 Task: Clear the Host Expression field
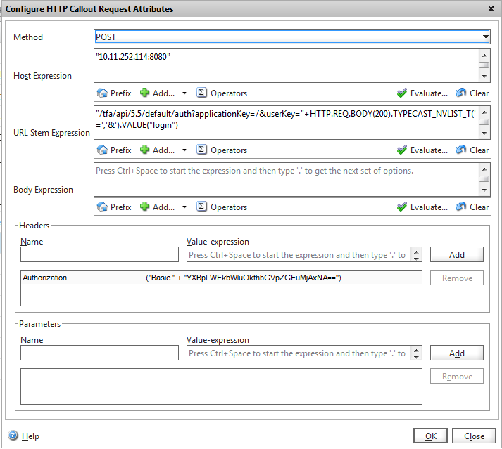coord(472,93)
